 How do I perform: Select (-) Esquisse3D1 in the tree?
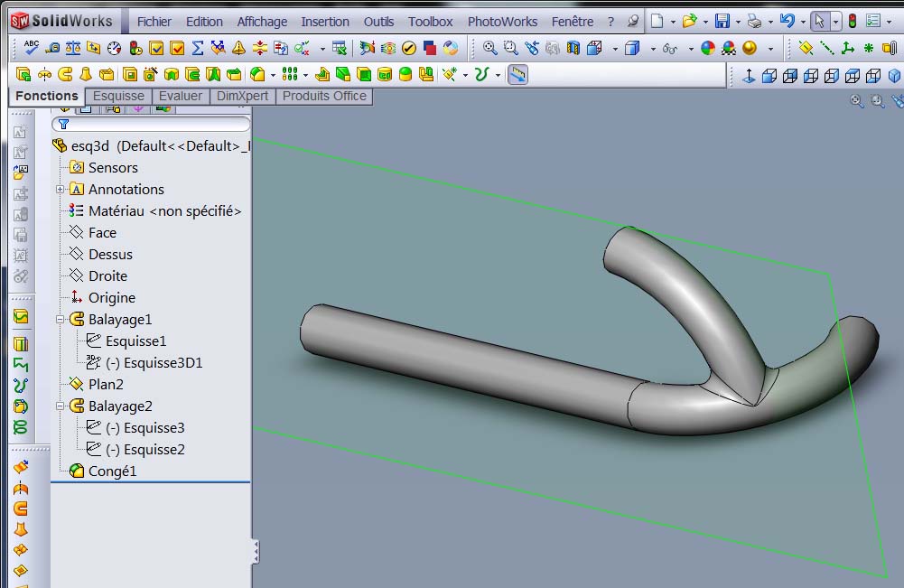coord(144,363)
